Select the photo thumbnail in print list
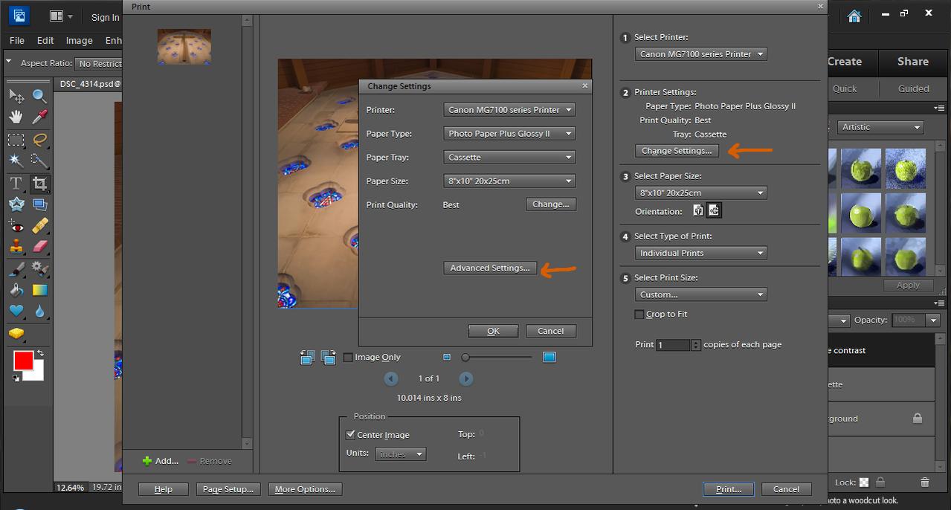Image resolution: width=951 pixels, height=510 pixels. click(184, 46)
